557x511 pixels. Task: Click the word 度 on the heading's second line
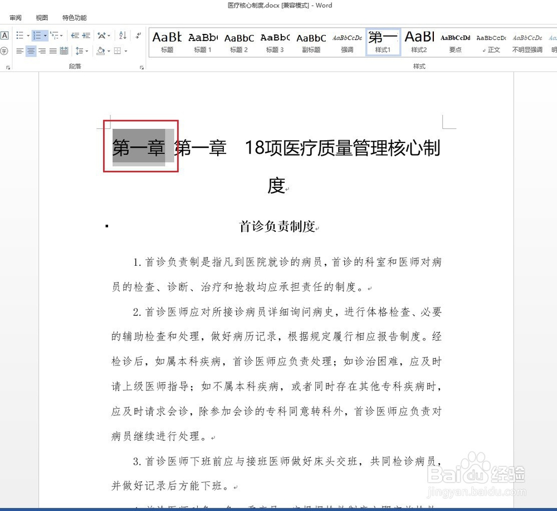click(276, 186)
